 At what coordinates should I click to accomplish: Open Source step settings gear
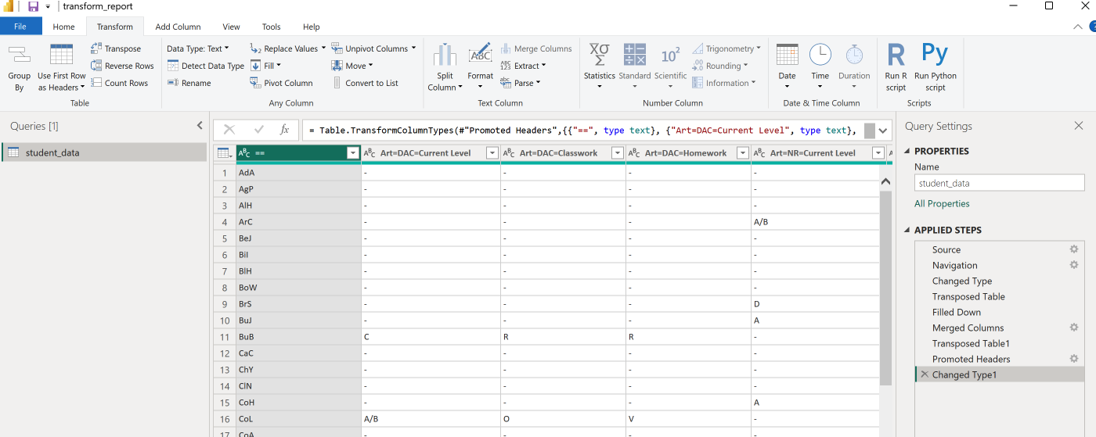click(1074, 249)
